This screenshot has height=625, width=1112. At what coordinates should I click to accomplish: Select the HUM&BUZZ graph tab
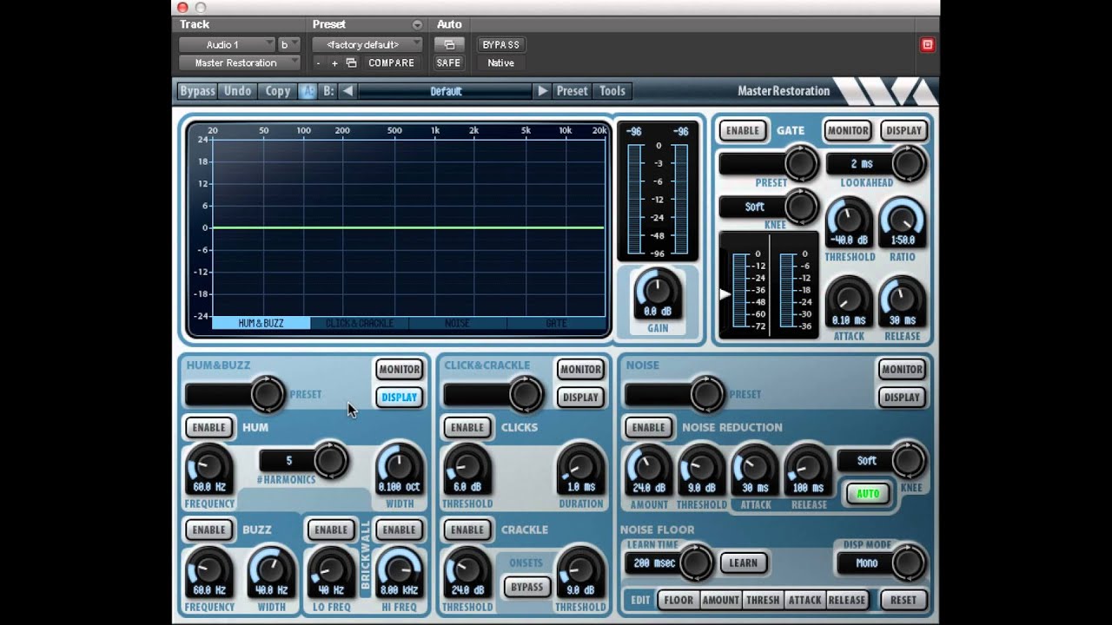(x=261, y=323)
